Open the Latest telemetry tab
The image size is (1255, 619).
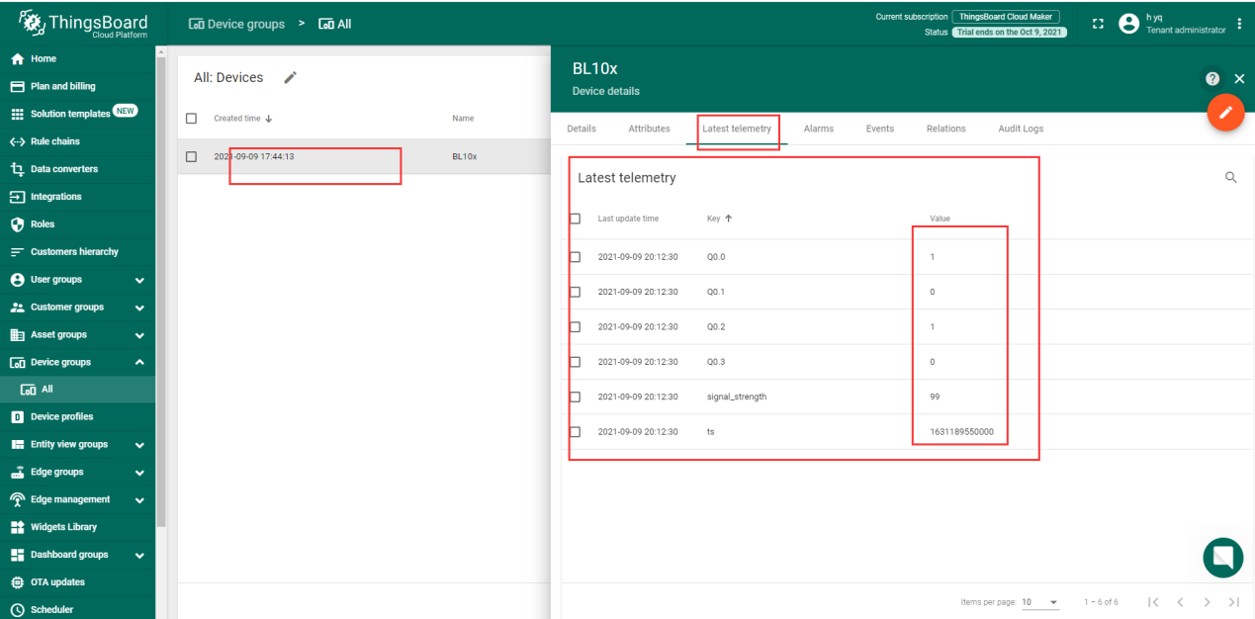pyautogui.click(x=737, y=129)
